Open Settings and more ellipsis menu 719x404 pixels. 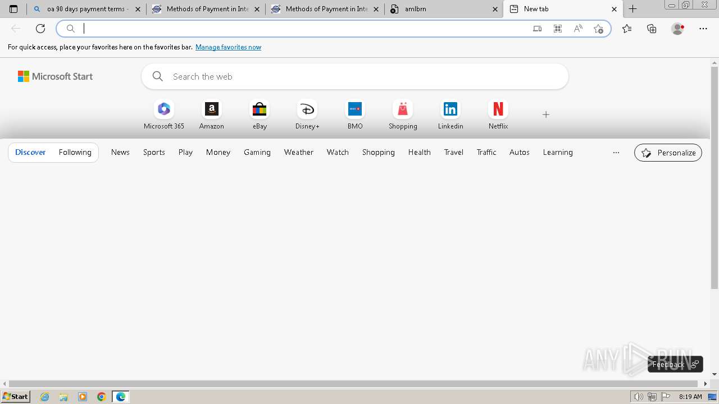click(703, 29)
